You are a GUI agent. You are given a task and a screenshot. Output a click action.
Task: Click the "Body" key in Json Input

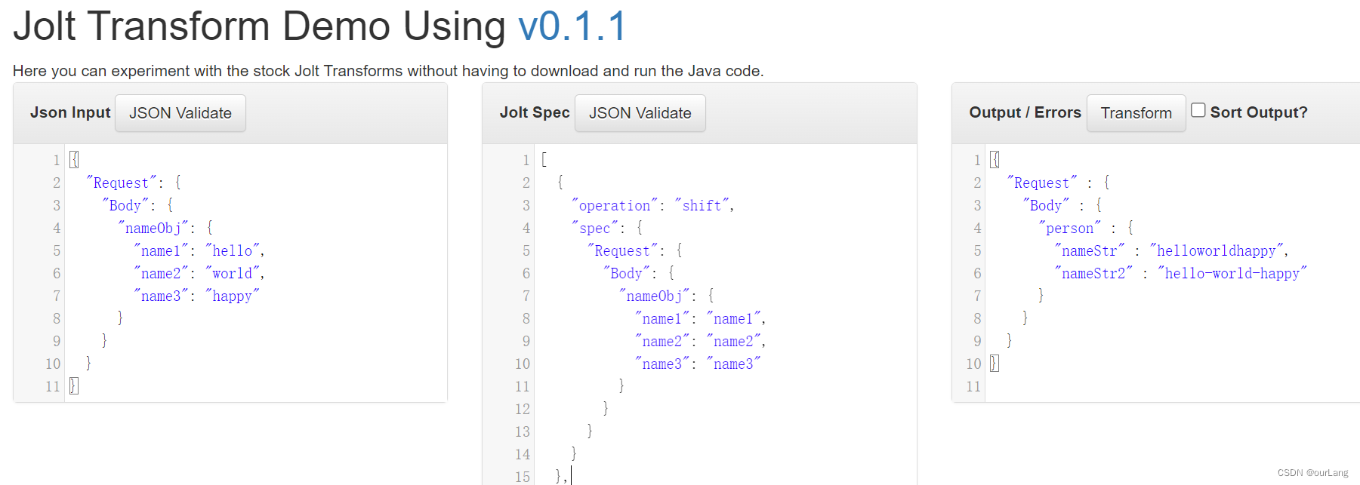coord(125,205)
